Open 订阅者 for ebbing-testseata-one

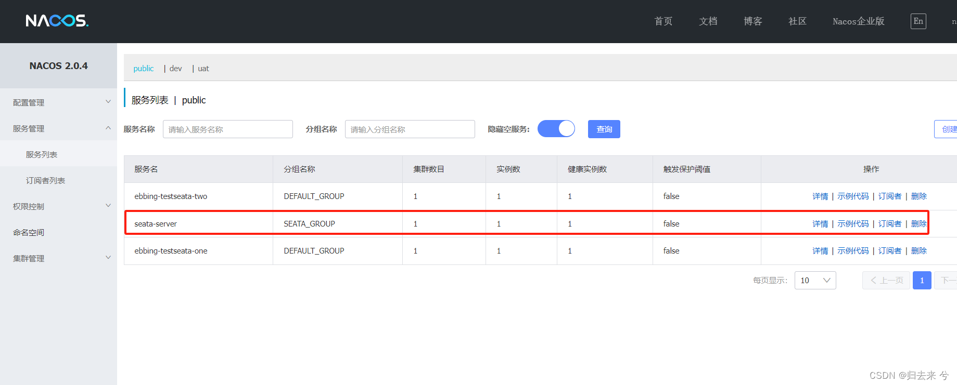(890, 251)
